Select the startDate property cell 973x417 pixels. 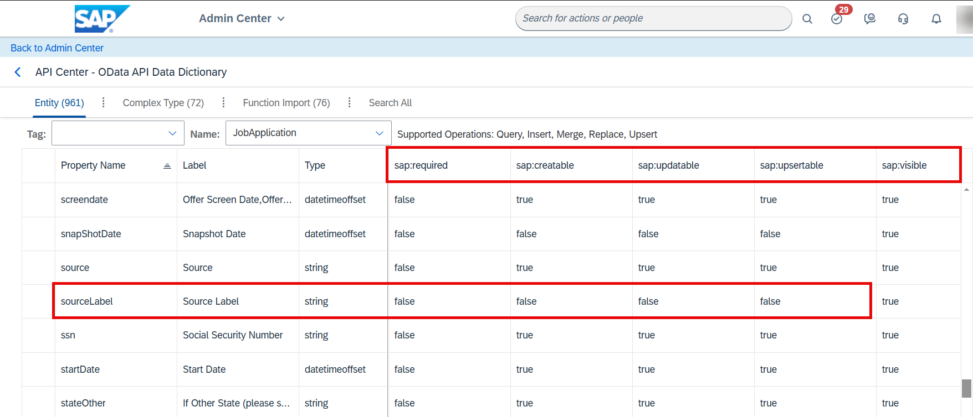pos(116,369)
